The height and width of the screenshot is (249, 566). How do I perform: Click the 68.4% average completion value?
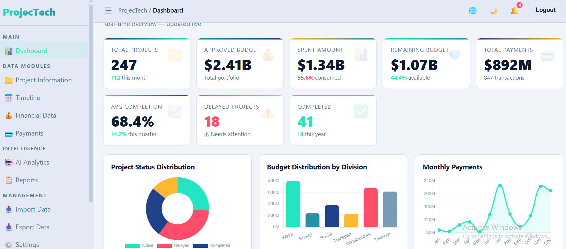tap(133, 122)
